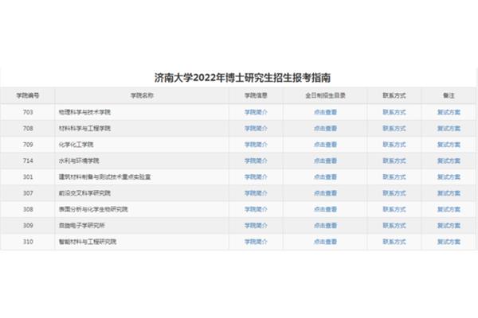This screenshot has width=478, height=318.
Task: Open 复试方案 link in row 301
Action: [449, 176]
